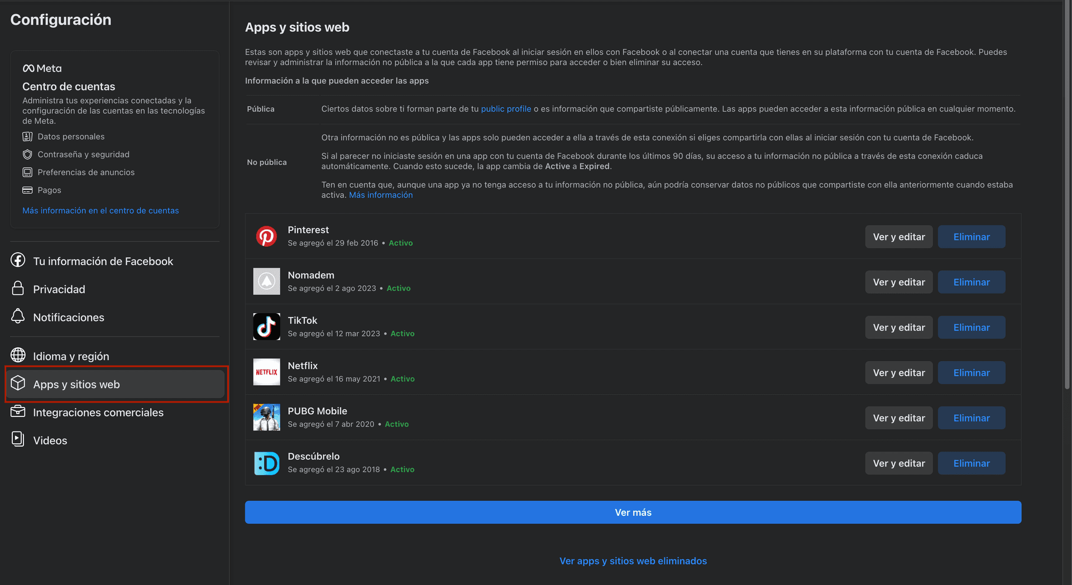The image size is (1072, 585).
Task: Click the cube icon for Apps y sitios web
Action: point(18,383)
